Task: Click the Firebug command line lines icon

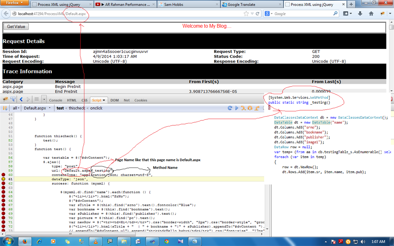Action: 37,100
